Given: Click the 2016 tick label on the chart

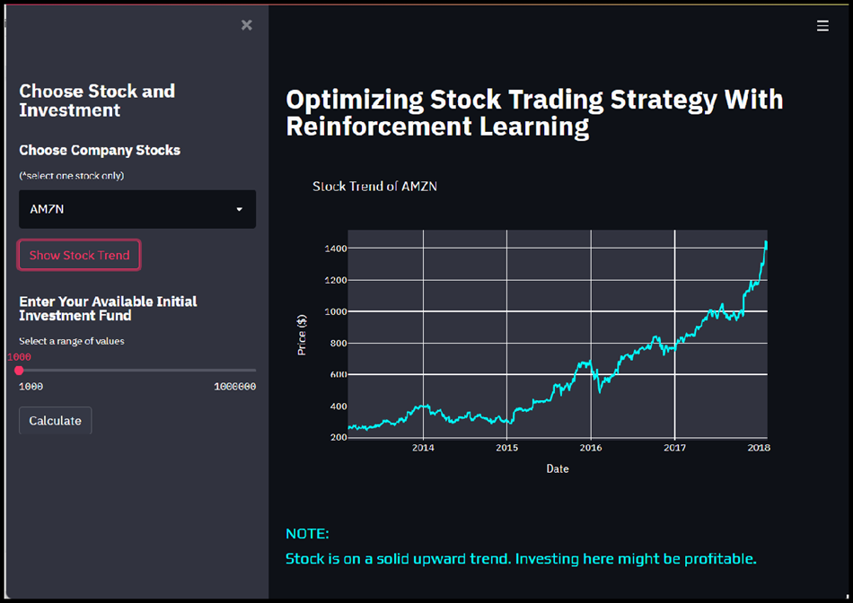Looking at the screenshot, I should 591,447.
